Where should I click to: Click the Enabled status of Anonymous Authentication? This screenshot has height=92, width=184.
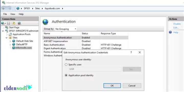(x=86, y=38)
